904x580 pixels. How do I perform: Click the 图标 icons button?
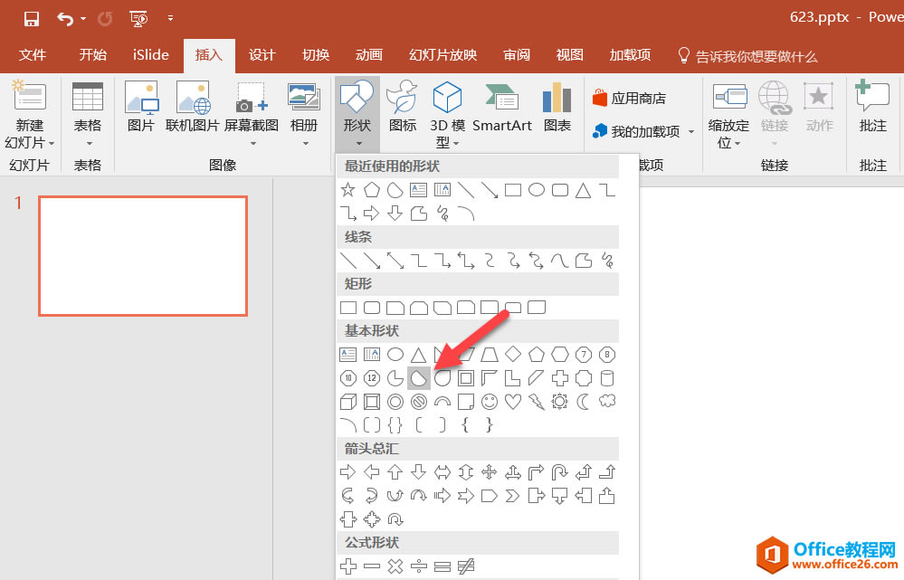[x=403, y=107]
